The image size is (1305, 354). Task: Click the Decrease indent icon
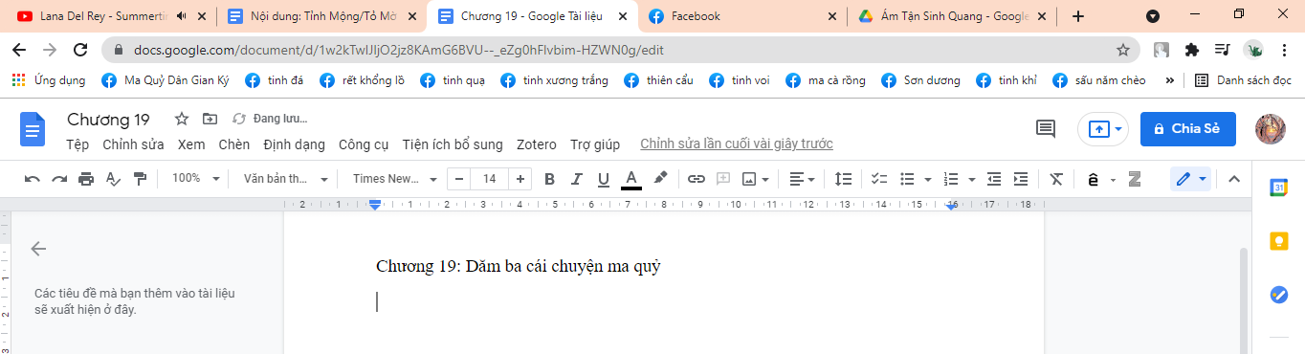pos(994,179)
